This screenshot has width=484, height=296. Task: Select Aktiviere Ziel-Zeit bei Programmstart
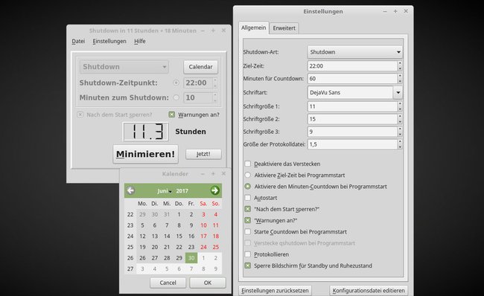247,175
